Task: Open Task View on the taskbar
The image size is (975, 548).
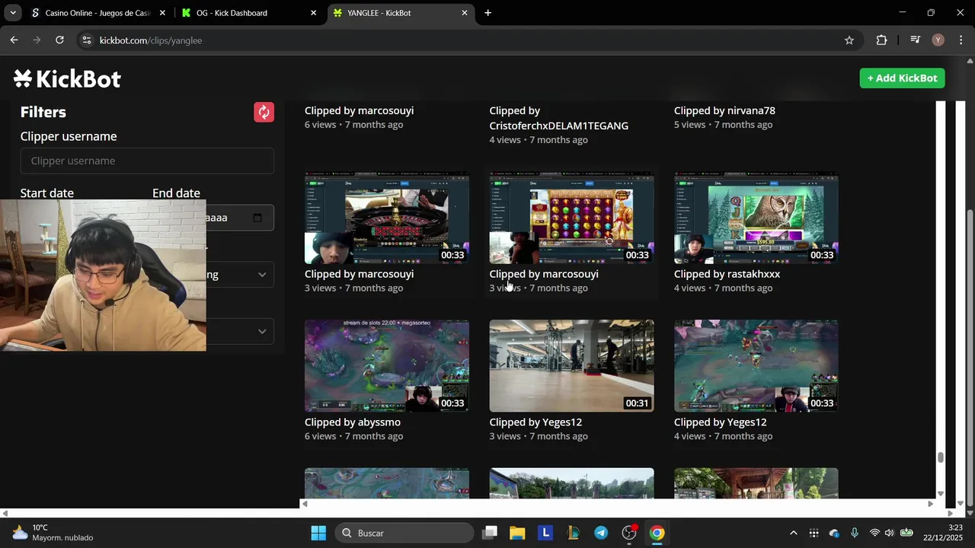Action: click(x=490, y=533)
